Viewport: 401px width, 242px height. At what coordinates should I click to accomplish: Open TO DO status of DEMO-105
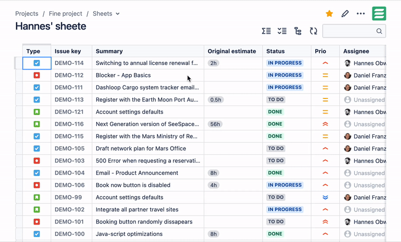(x=276, y=148)
